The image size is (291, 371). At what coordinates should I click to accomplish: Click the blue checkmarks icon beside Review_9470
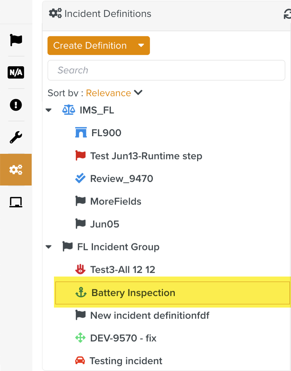coord(80,178)
